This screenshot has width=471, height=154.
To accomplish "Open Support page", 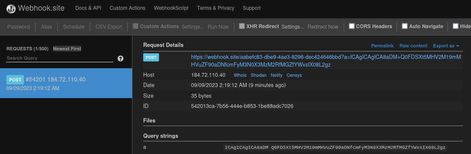I will (252, 8).
